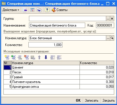Click the reread/refresh toolbar icon
This screenshot has height=105, width=117.
(x=32, y=10)
